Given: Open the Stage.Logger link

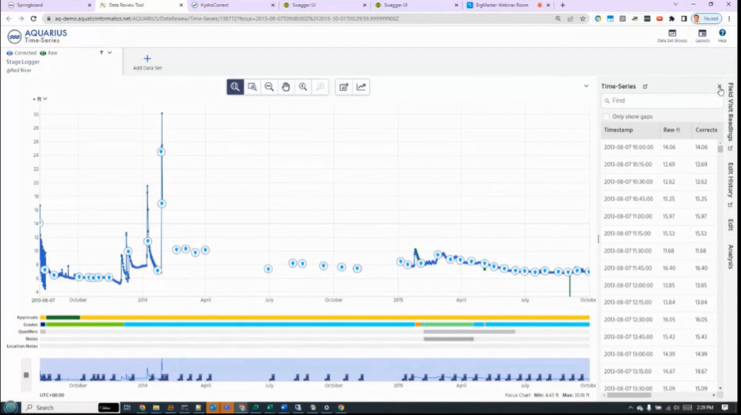Looking at the screenshot, I should coord(23,62).
